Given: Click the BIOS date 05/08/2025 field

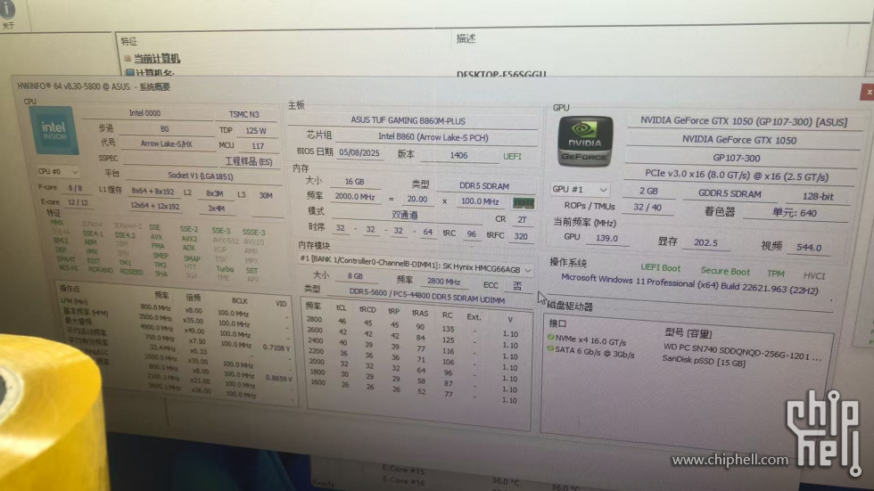Looking at the screenshot, I should click(359, 152).
